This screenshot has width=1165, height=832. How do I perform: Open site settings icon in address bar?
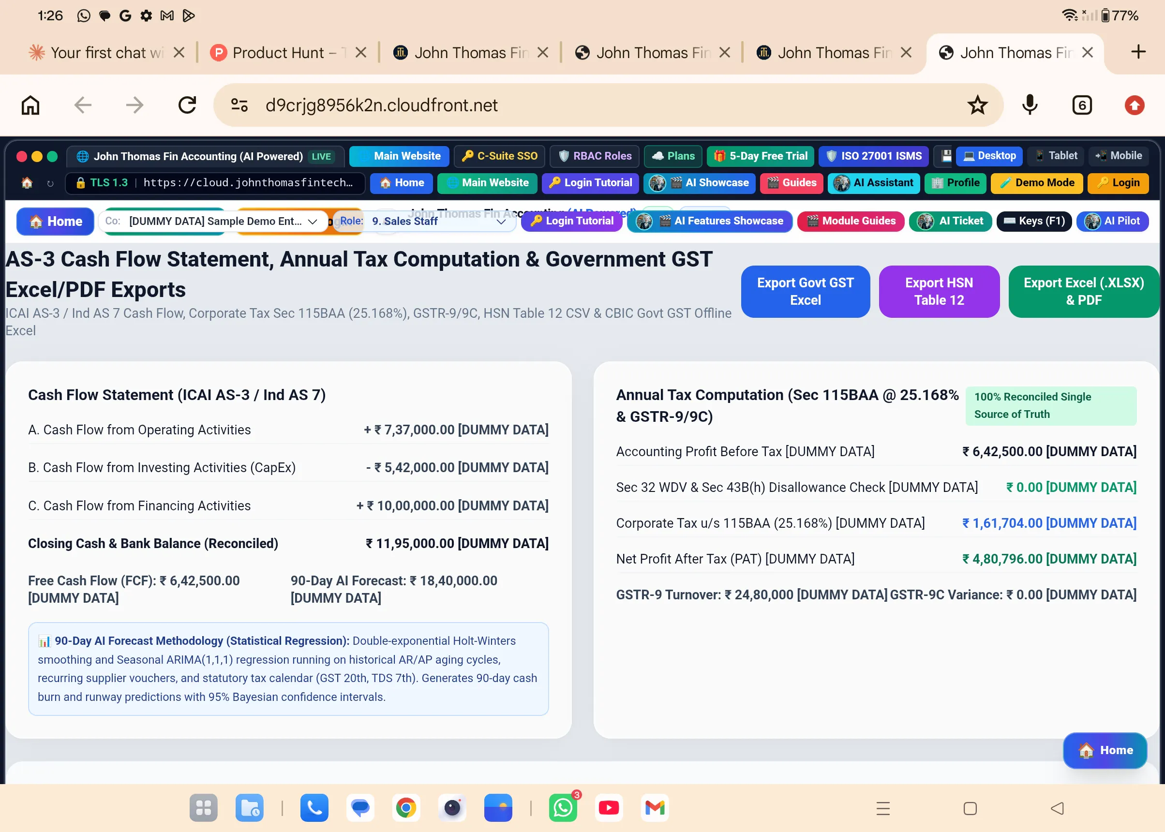(239, 105)
